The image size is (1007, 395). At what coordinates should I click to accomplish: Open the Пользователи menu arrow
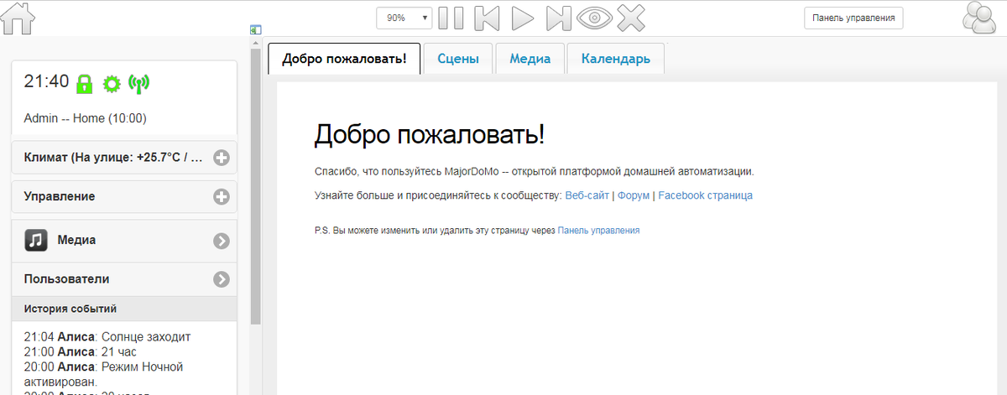(x=222, y=279)
